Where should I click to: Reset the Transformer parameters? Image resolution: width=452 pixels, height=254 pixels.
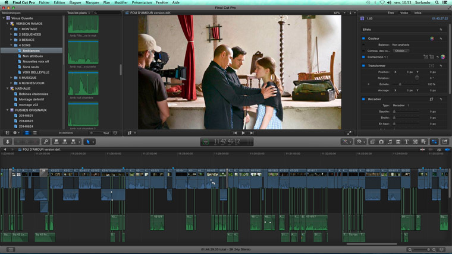pyautogui.click(x=441, y=66)
